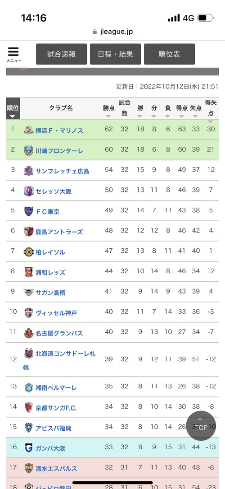The height and width of the screenshot is (489, 225).
Task: Tap the Nagoya Grampus club crest
Action: [x=29, y=333]
